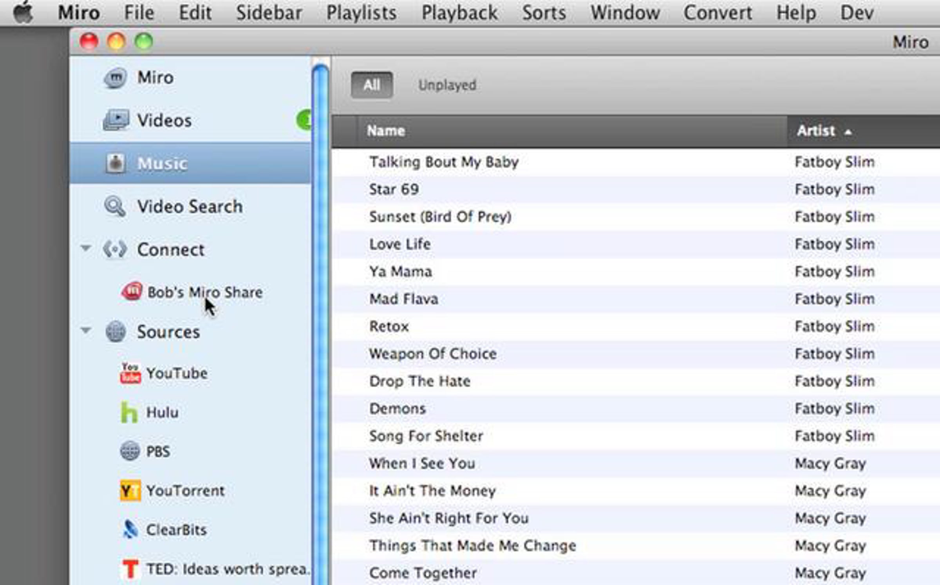Viewport: 940px width, 585px height.
Task: Click the YouTube source icon
Action: coord(130,373)
